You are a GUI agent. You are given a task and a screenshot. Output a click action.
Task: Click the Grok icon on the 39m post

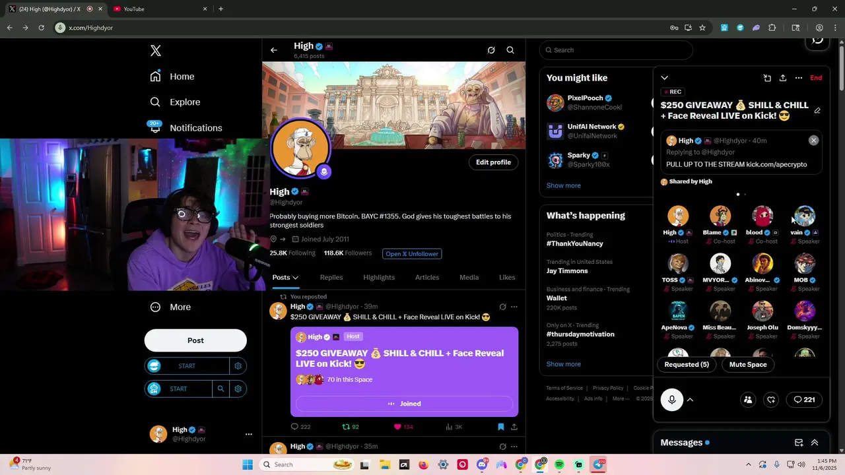click(502, 307)
